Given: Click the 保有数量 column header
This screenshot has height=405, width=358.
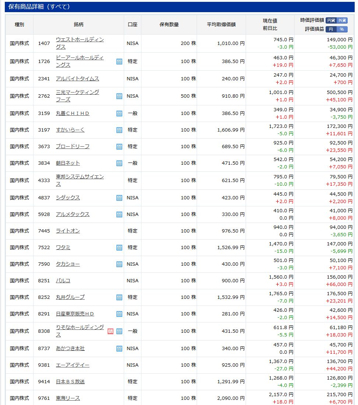Looking at the screenshot, I should 169,25.
